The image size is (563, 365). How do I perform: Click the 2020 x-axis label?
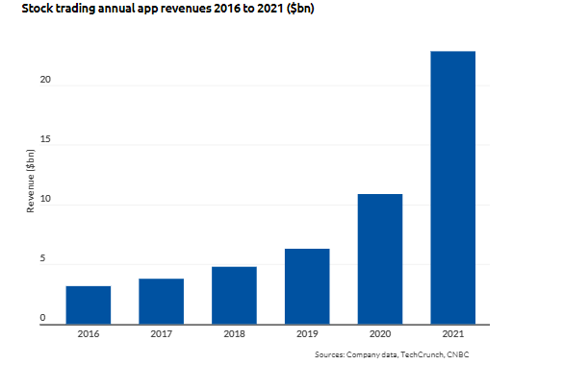pos(380,334)
